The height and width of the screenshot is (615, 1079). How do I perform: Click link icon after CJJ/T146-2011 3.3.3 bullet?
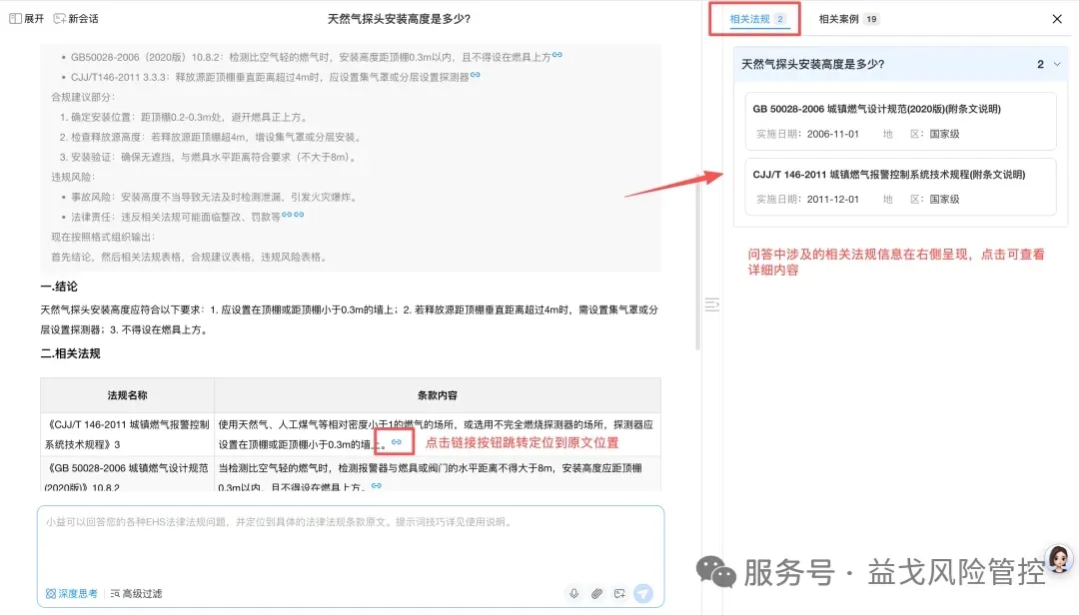475,75
